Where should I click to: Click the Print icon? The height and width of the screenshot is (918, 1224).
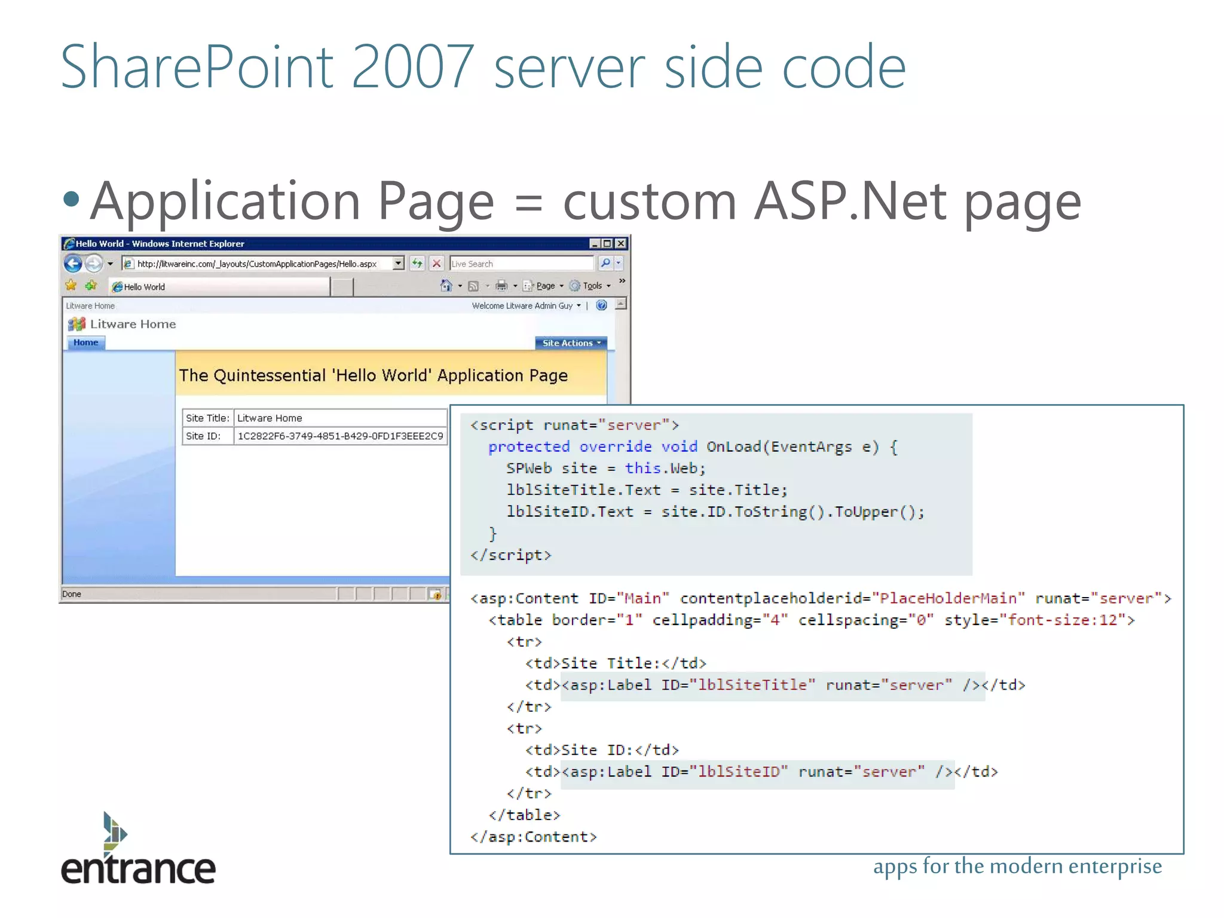click(x=501, y=286)
